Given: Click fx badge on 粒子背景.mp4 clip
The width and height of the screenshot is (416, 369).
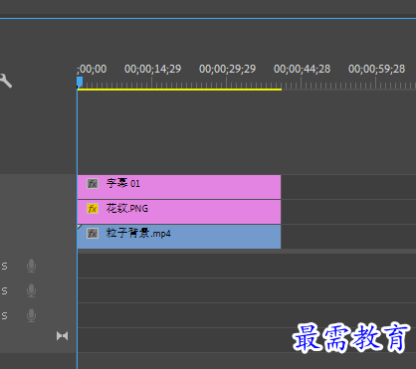Looking at the screenshot, I should tap(93, 234).
